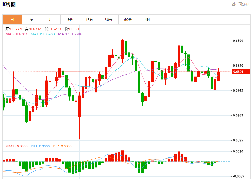This screenshot has height=179, width=252.
Task: Open the 4时 interval tab
Action: pyautogui.click(x=147, y=20)
